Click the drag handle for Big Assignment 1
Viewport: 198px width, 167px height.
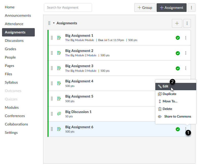[x=52, y=38]
